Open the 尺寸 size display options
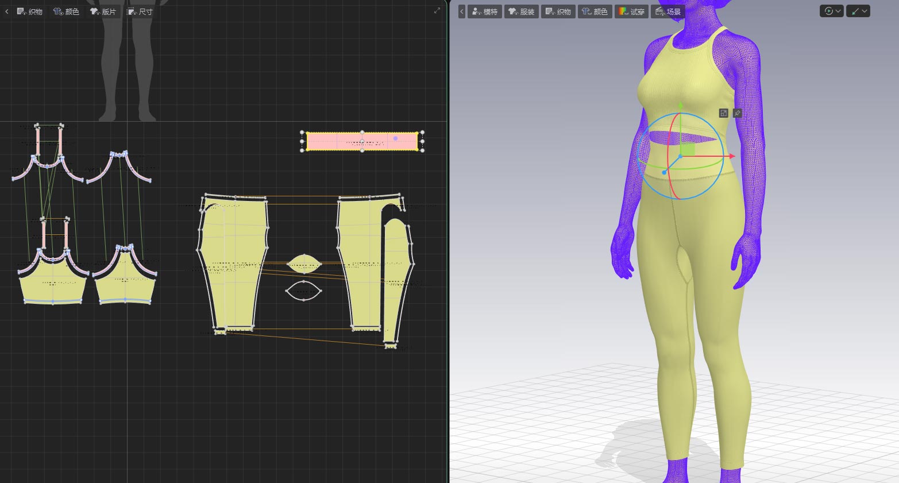899x483 pixels. (140, 11)
